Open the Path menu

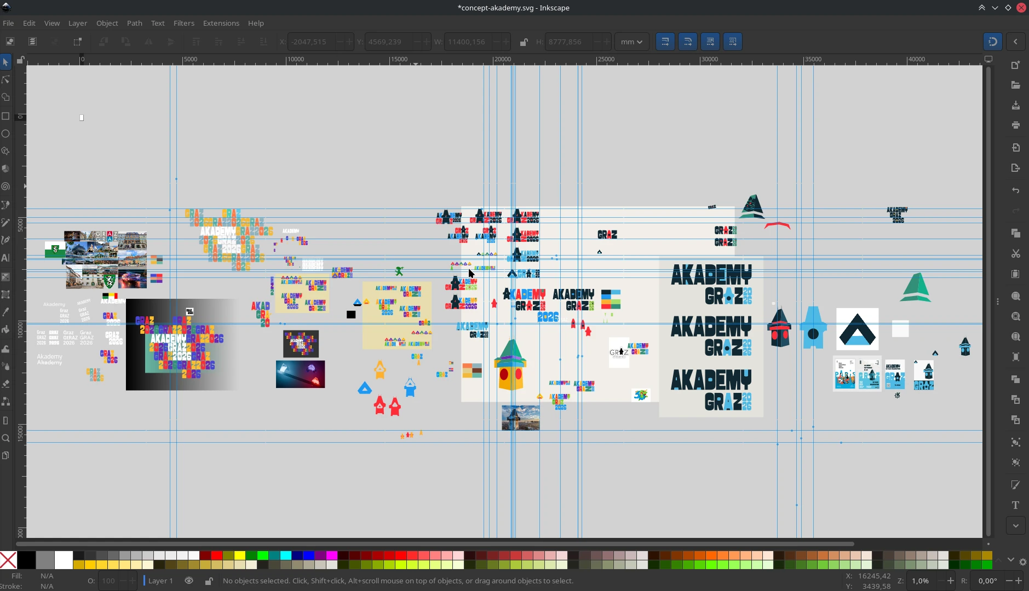point(134,23)
